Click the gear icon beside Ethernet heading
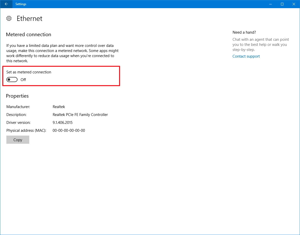The image size is (300, 235). click(9, 18)
